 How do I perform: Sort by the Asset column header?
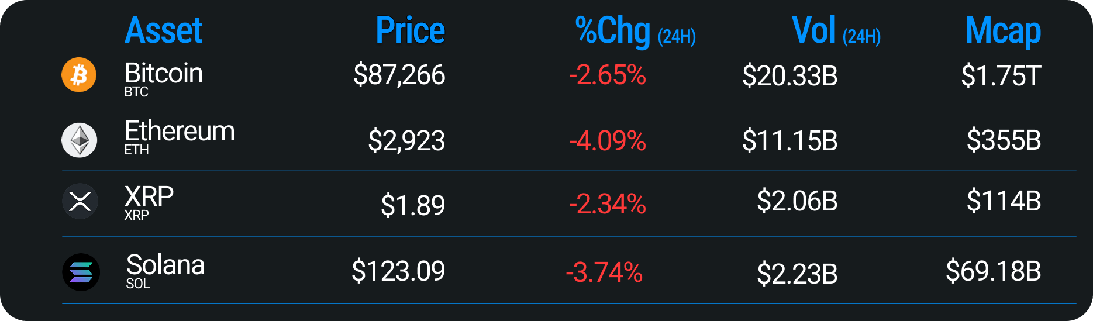coord(164,30)
